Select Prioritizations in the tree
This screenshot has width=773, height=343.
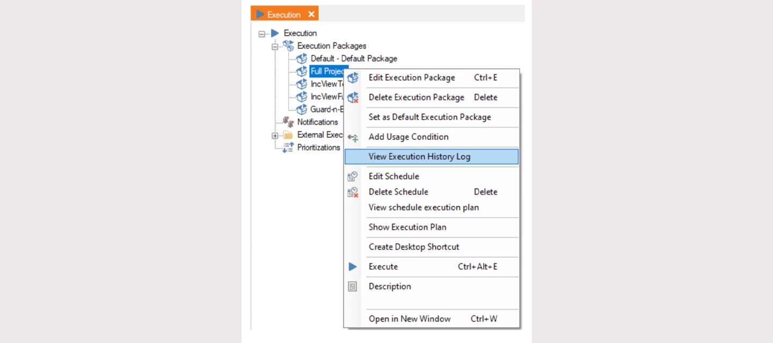coord(319,147)
